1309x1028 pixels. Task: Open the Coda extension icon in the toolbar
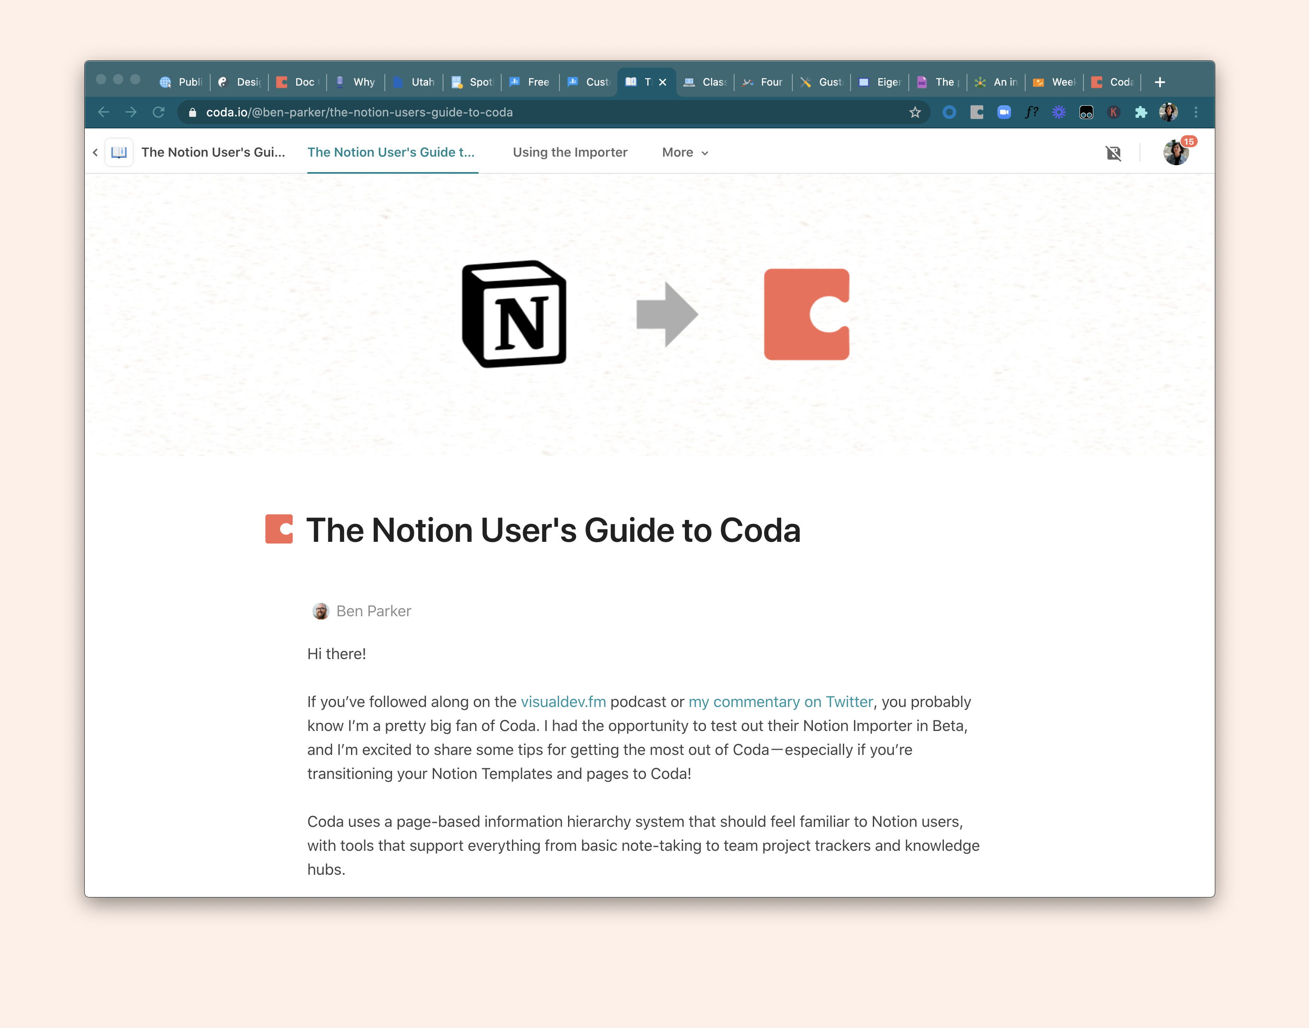click(976, 113)
